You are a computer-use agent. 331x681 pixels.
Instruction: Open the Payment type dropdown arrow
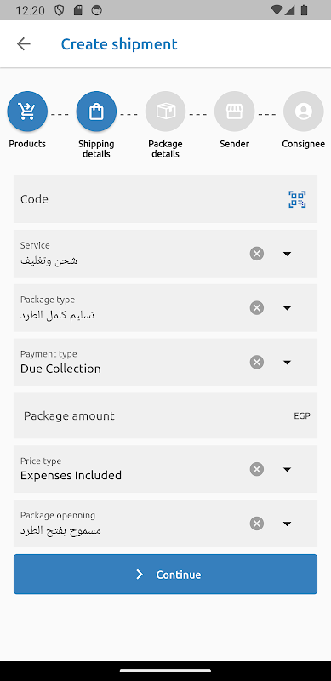[287, 363]
